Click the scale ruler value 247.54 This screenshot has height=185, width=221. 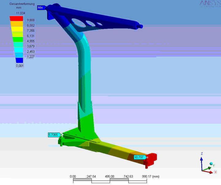[91, 176]
